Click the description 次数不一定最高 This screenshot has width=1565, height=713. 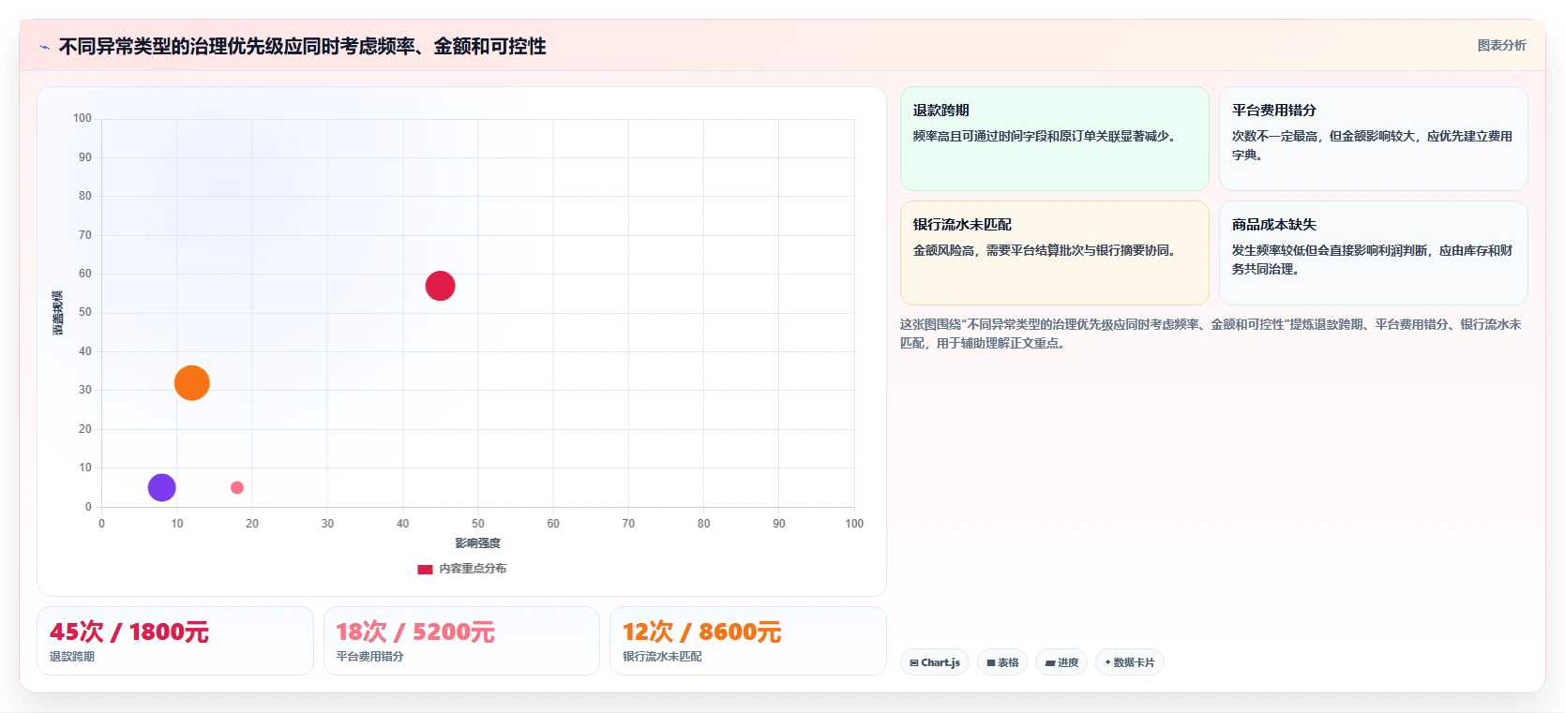point(1372,145)
